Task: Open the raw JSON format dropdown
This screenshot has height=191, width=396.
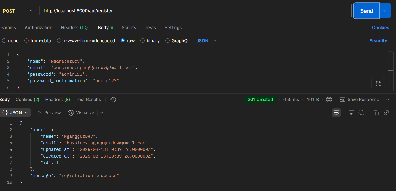Action: click(x=206, y=41)
